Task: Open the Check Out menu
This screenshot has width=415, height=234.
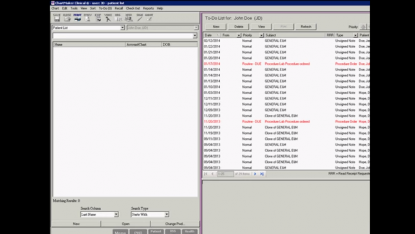Action: [x=133, y=8]
